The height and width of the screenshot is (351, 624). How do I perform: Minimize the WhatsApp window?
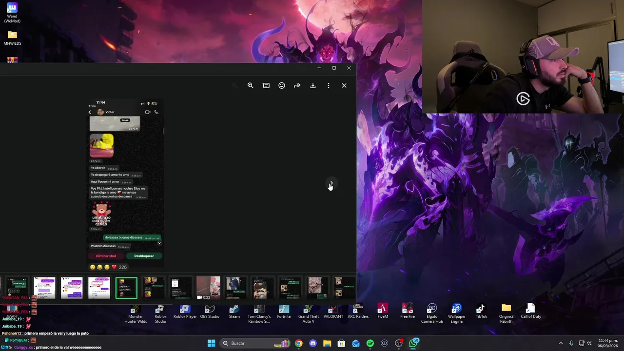click(319, 68)
